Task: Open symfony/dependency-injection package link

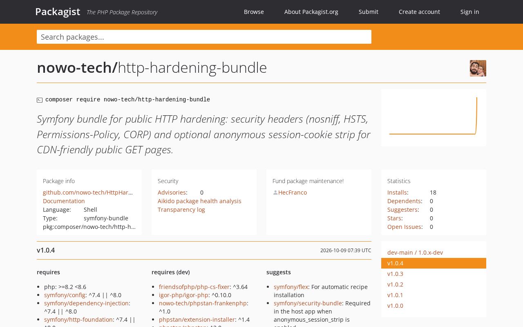Action: tap(86, 303)
